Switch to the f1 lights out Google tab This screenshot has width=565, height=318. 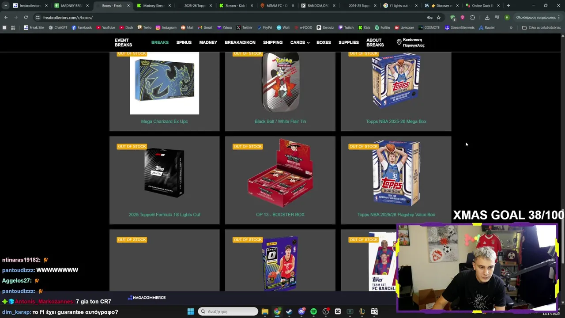click(400, 6)
